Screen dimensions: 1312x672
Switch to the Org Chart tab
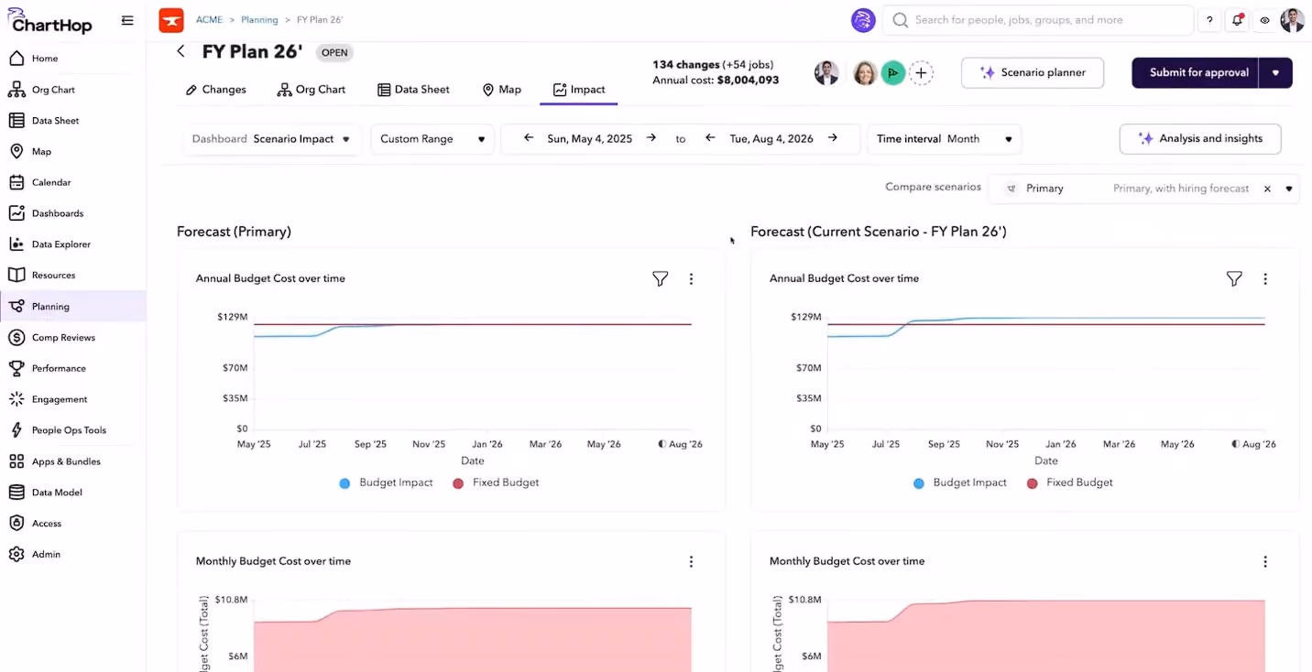tap(312, 90)
